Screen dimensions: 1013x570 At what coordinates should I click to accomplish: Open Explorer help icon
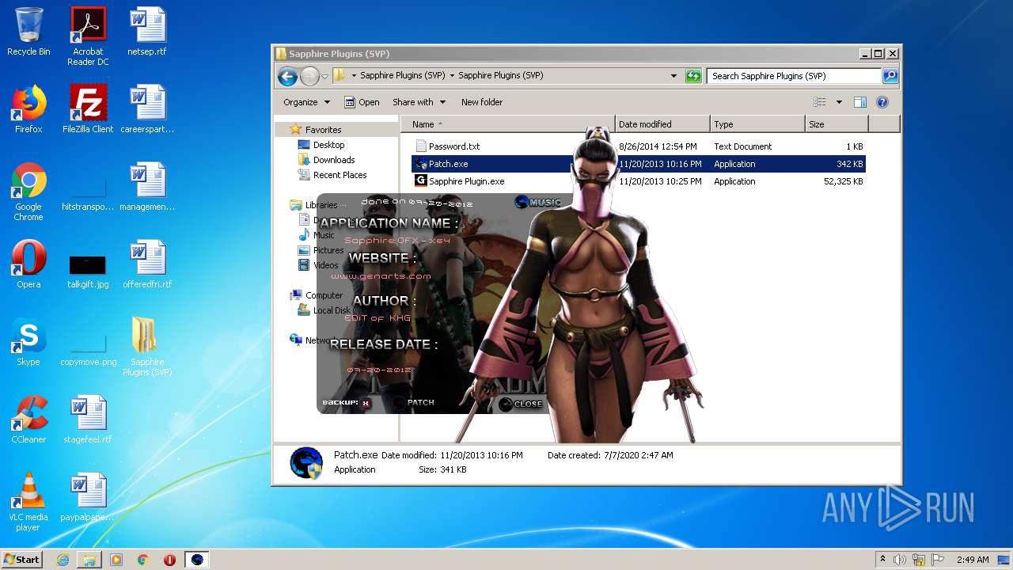point(882,102)
